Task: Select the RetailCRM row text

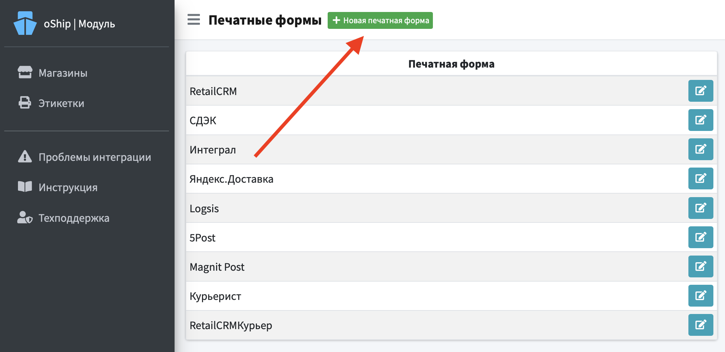Action: 213,91
